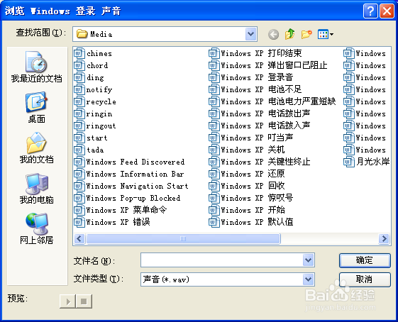Click the scrollbar right arrow
The width and height of the screenshot is (398, 322).
tap(384, 239)
